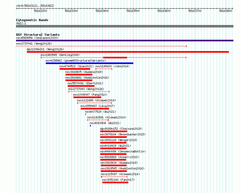Click the gray 8q12.1 cytogenetic band bar

click(125, 26)
